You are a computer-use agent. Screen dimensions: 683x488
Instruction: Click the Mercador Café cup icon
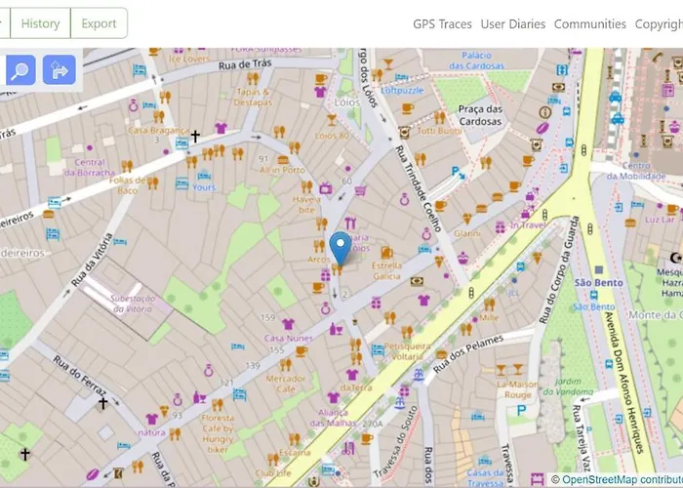(301, 351)
